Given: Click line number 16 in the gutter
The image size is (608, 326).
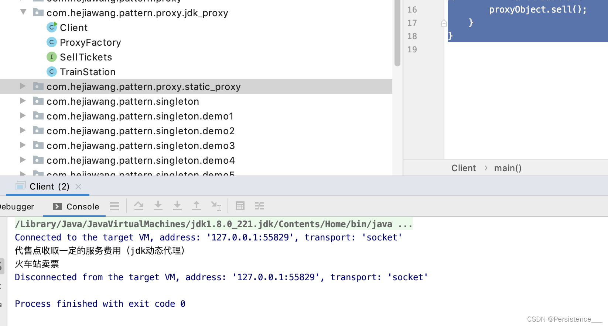Looking at the screenshot, I should [x=412, y=10].
